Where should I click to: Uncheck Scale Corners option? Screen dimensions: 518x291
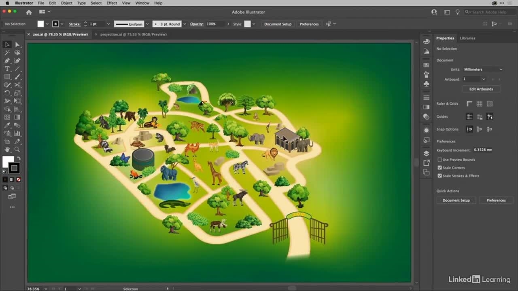tap(439, 168)
